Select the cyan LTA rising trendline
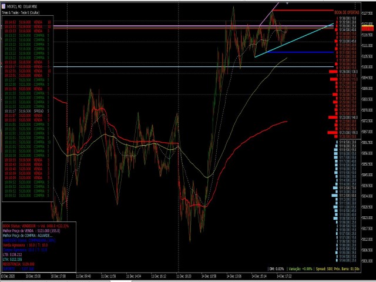This screenshot has width=376, height=282. click(x=294, y=41)
